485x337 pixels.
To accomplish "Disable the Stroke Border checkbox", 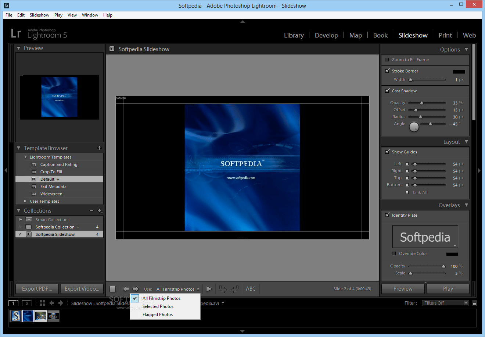I will 387,71.
